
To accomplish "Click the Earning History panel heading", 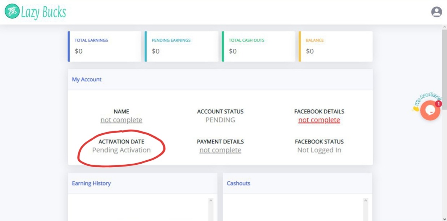I will 91,183.
